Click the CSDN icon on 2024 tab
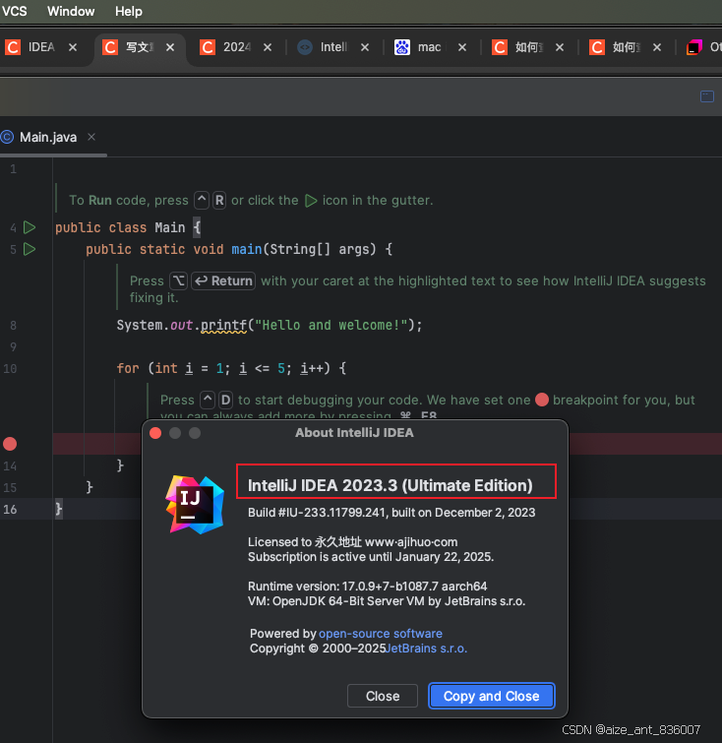This screenshot has height=743, width=722. (208, 47)
